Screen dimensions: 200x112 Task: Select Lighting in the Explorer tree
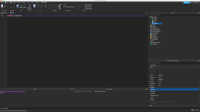point(154,27)
